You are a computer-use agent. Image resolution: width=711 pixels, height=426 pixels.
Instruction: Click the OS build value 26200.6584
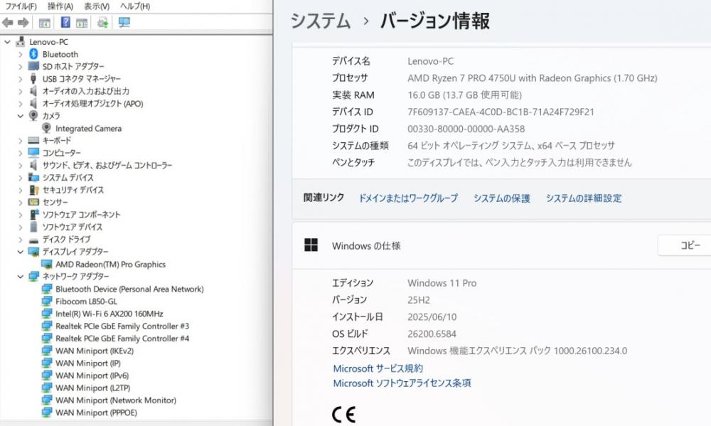click(432, 334)
